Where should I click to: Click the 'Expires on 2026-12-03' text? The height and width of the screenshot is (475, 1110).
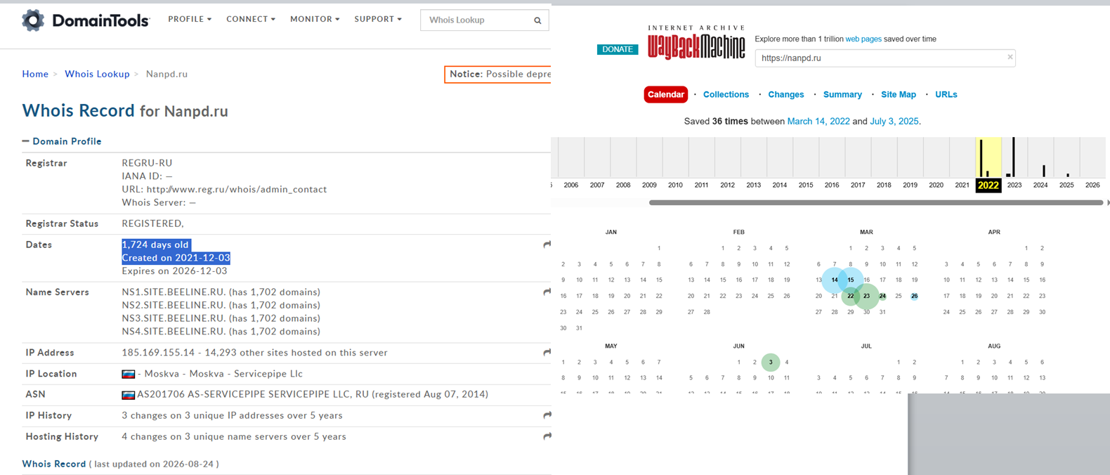[x=174, y=271]
